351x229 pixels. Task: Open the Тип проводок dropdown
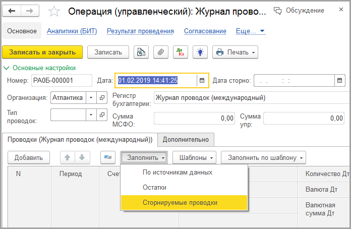pyautogui.click(x=91, y=115)
